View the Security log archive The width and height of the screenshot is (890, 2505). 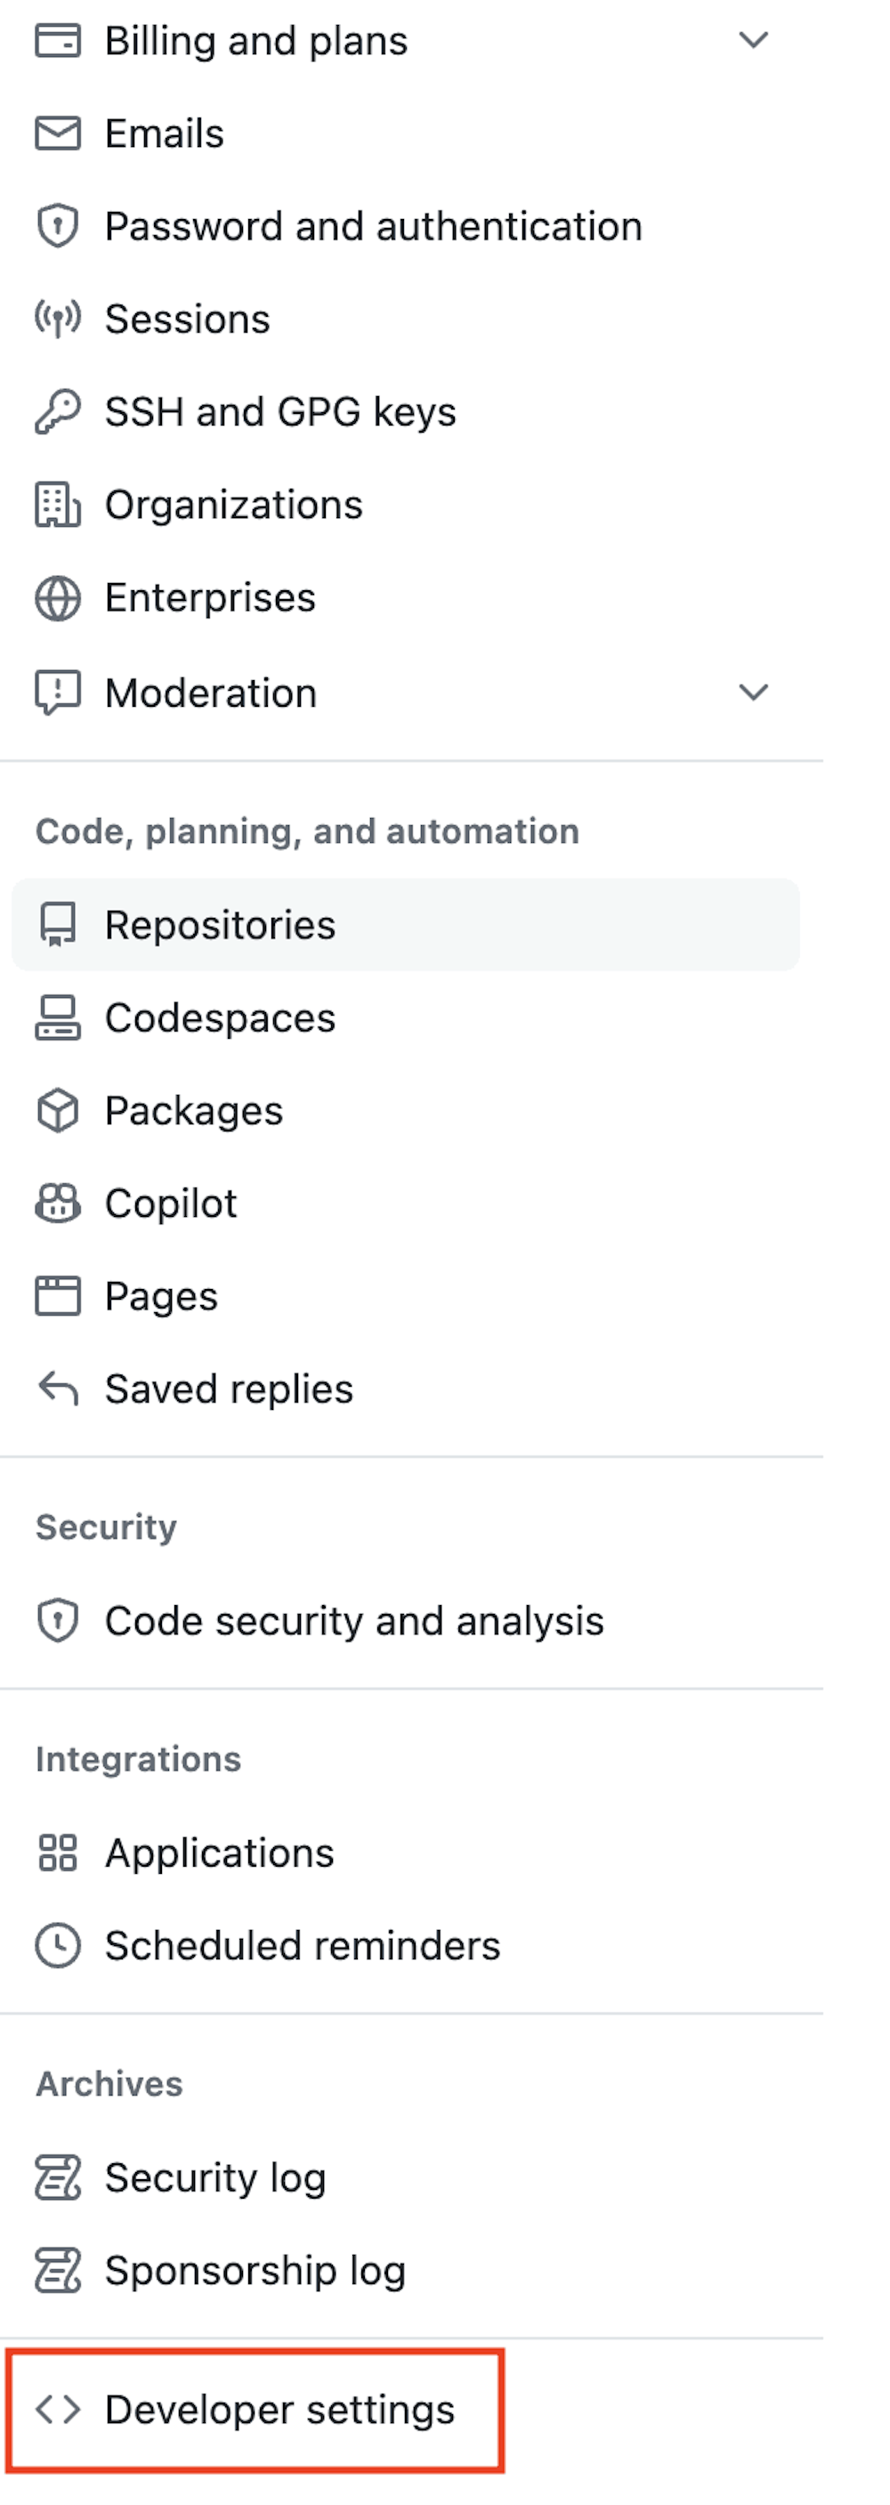[x=215, y=2177]
